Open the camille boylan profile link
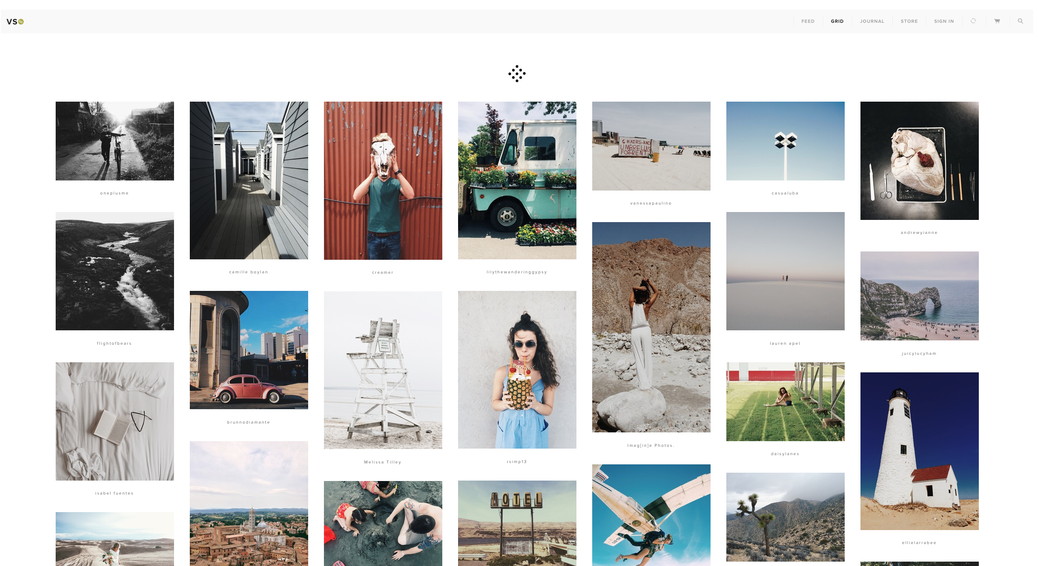Screen dimensions: 1038x566 249,272
